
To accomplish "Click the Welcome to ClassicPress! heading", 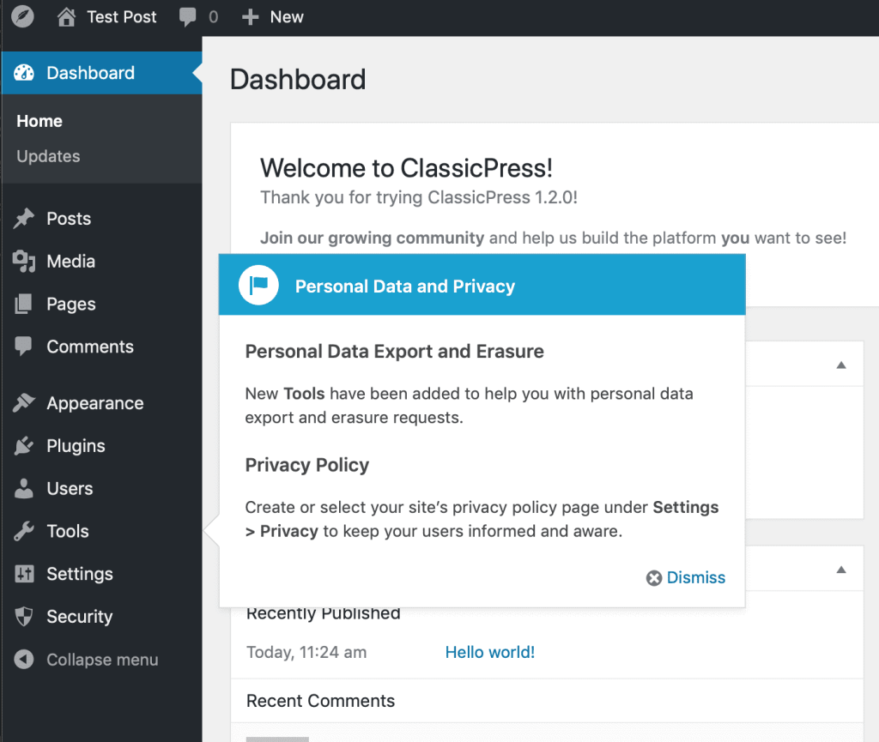I will click(406, 168).
